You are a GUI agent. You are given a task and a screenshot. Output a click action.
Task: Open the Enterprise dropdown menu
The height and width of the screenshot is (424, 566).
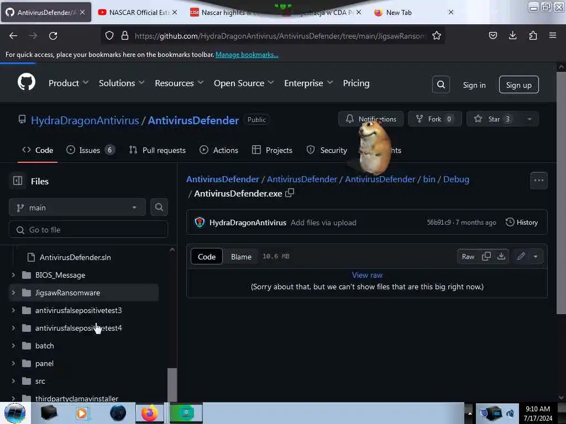click(x=308, y=83)
